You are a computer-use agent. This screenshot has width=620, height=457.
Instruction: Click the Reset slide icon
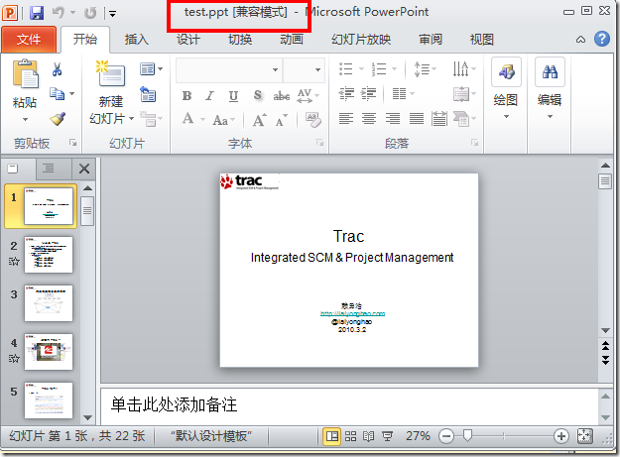(148, 95)
